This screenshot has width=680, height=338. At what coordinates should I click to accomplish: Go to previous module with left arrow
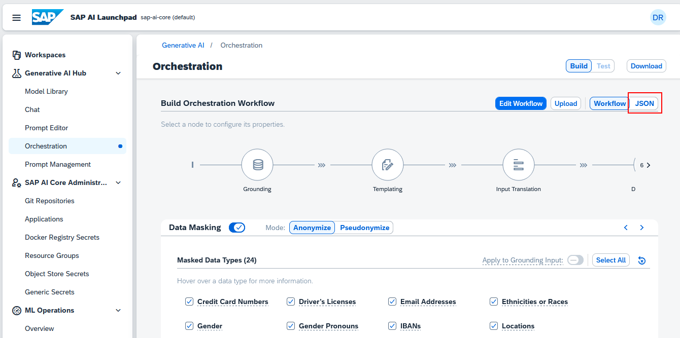click(626, 228)
